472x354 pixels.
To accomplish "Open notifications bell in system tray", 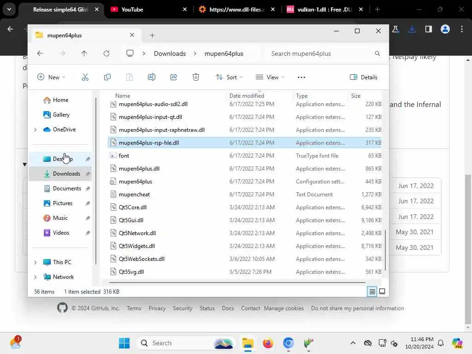I will (441, 343).
